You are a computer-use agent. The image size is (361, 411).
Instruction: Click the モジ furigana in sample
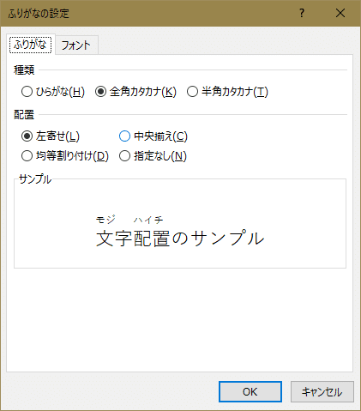click(x=105, y=220)
